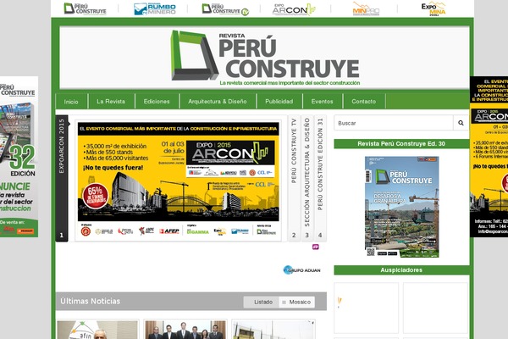Select the Expoarcon 2015 slider tab
This screenshot has height=339, width=508.
62,178
